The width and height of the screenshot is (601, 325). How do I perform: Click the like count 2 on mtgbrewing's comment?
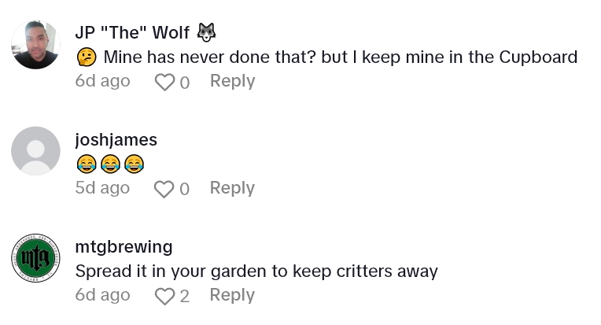pos(185,296)
